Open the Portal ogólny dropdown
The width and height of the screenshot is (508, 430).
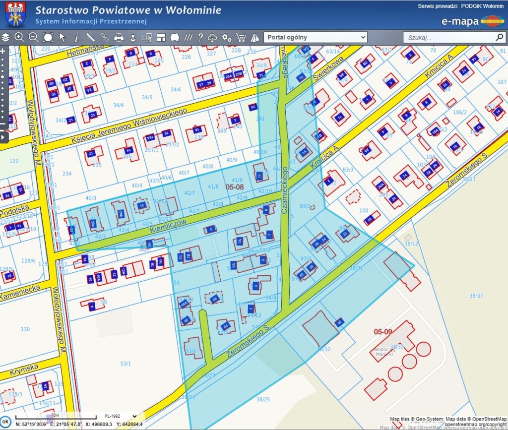pos(316,37)
